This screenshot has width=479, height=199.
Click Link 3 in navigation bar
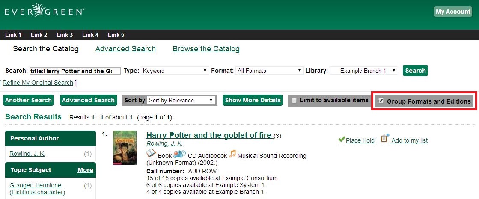pos(65,35)
